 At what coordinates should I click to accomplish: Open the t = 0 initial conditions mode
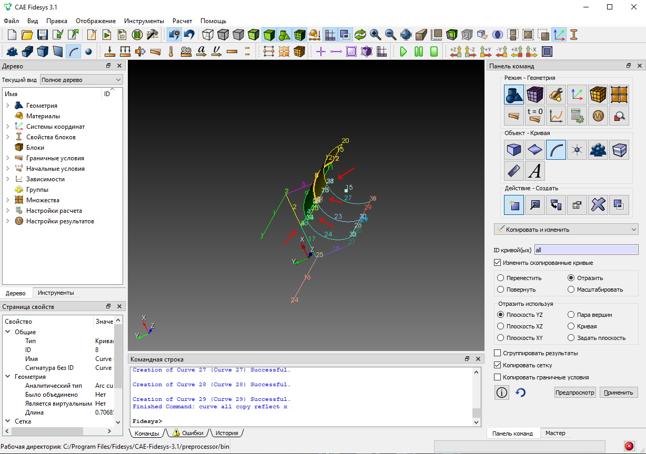pyautogui.click(x=535, y=116)
